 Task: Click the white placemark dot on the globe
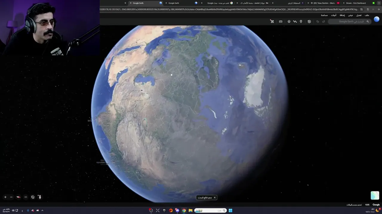(172, 75)
